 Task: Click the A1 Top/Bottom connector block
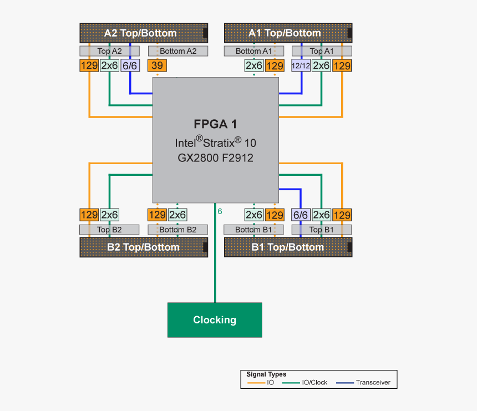coord(288,33)
